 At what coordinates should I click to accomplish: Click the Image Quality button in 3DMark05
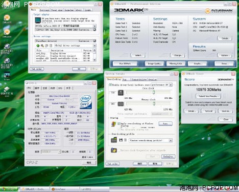(154, 63)
